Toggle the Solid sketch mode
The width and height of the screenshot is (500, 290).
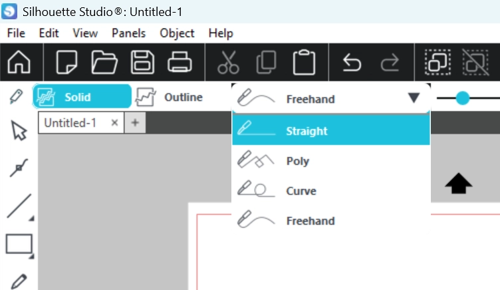click(x=81, y=97)
